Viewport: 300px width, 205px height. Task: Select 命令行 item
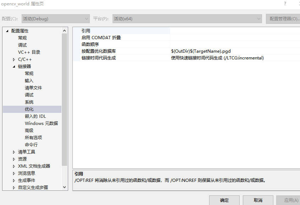pyautogui.click(x=31, y=144)
